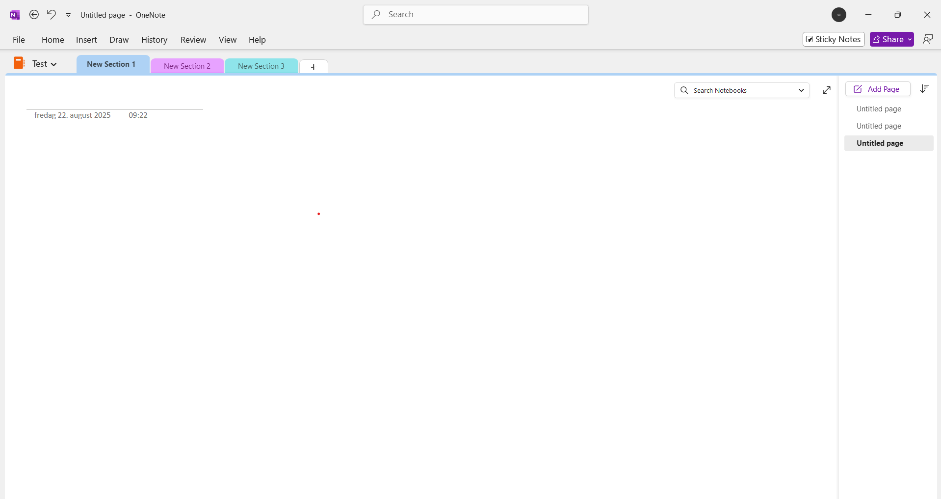Click the Share button
This screenshot has width=941, height=499.
[888, 39]
